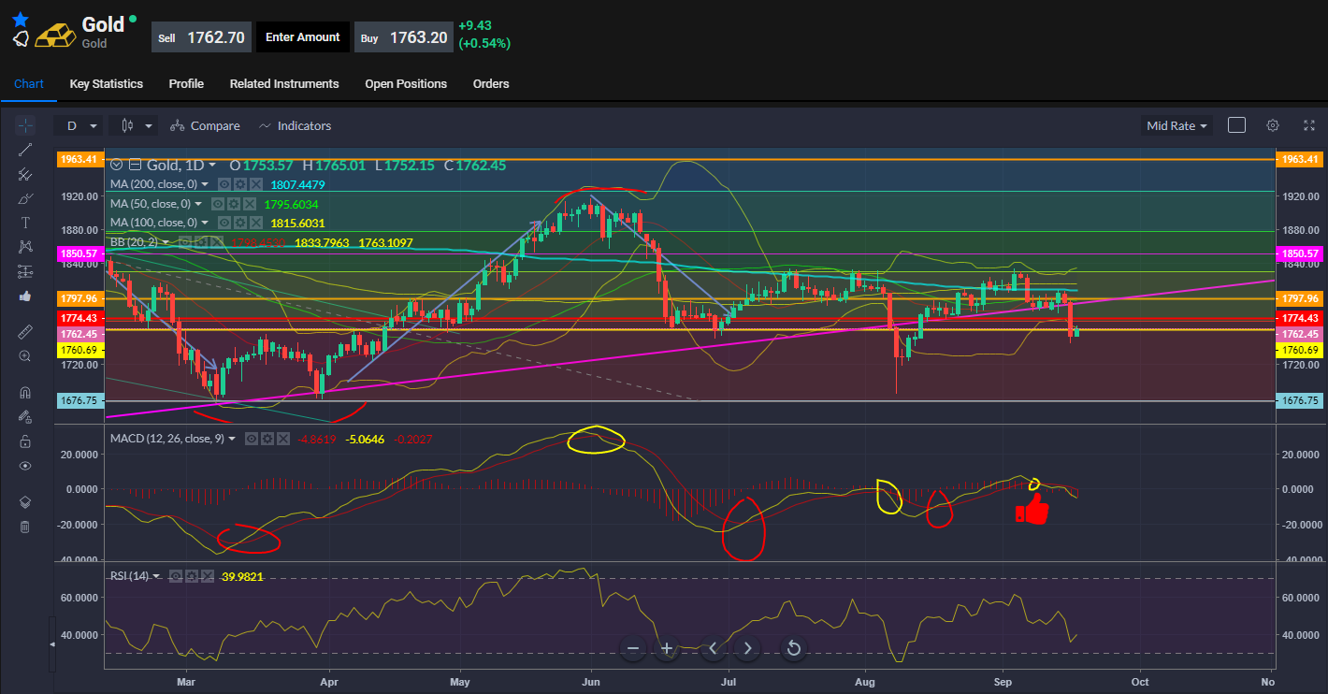Open the Open Positions tab
The width and height of the screenshot is (1328, 694).
click(406, 84)
